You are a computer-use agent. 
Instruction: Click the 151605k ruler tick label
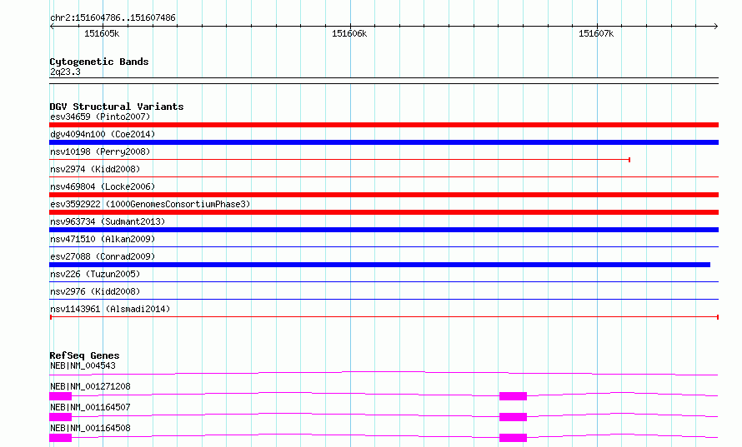[x=102, y=33]
